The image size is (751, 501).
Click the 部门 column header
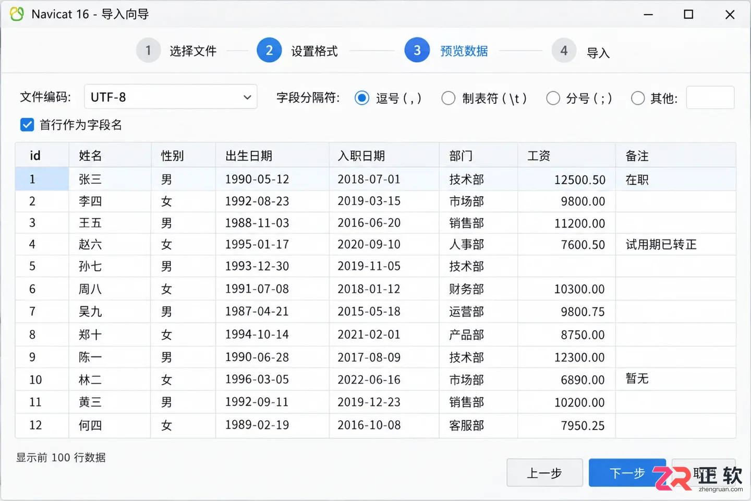point(478,156)
